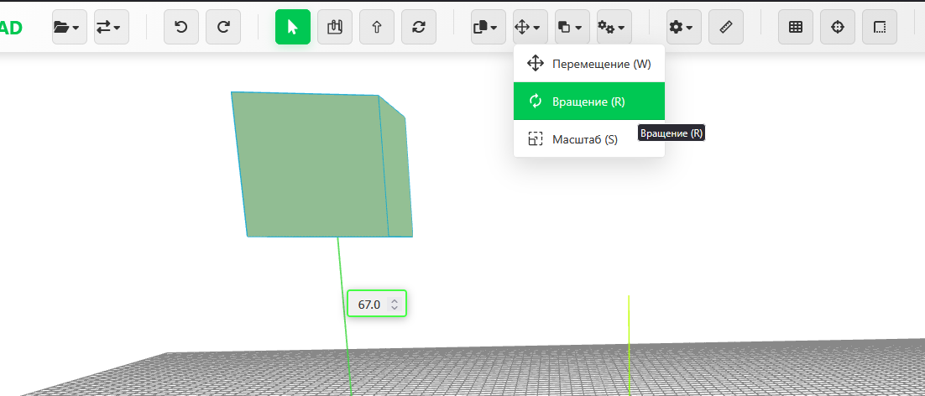Select the push/pull measurement tool icon
This screenshot has width=925, height=396.
point(334,27)
